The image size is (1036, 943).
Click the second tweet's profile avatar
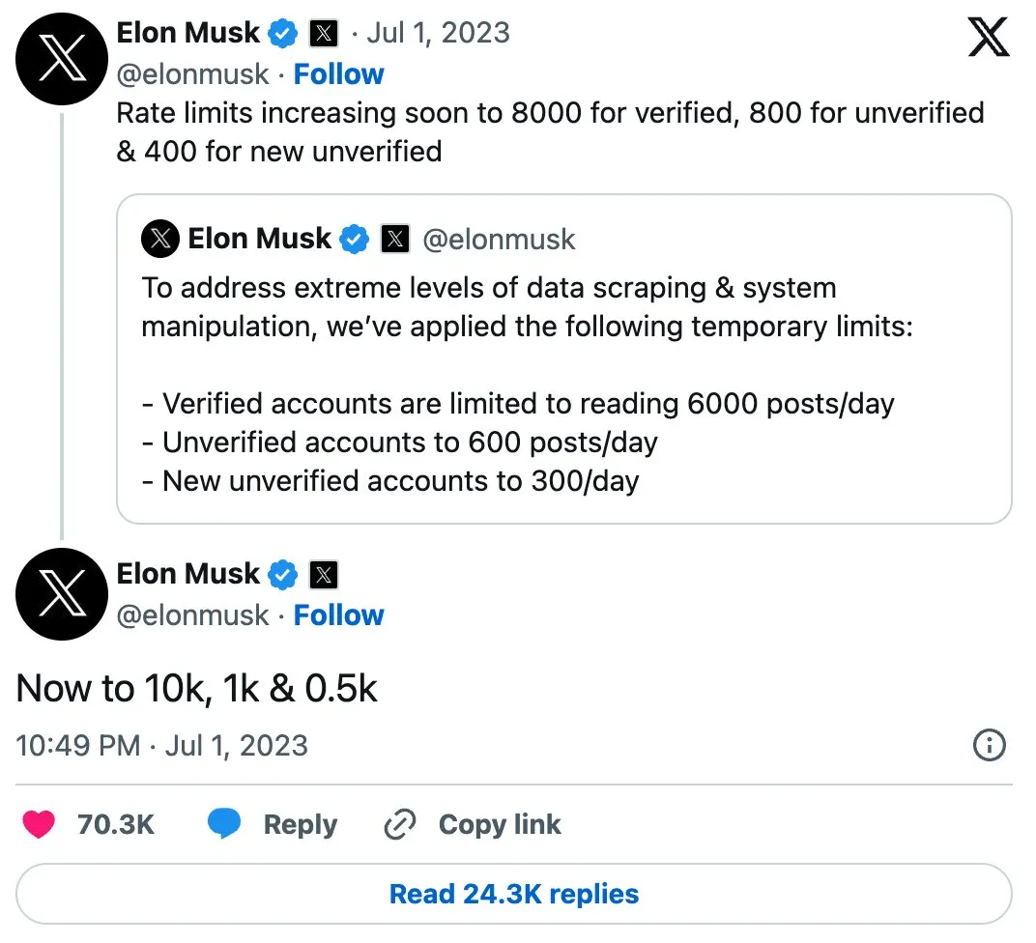[x=62, y=593]
